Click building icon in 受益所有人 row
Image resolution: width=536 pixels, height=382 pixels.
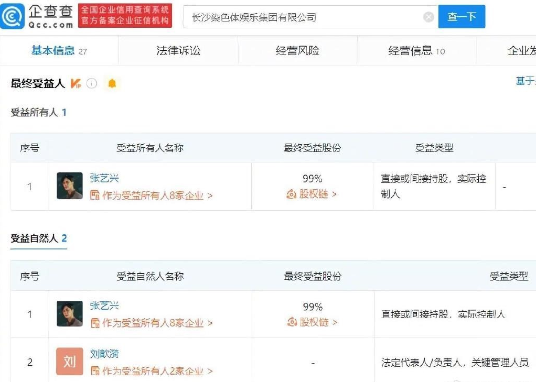click(x=95, y=195)
